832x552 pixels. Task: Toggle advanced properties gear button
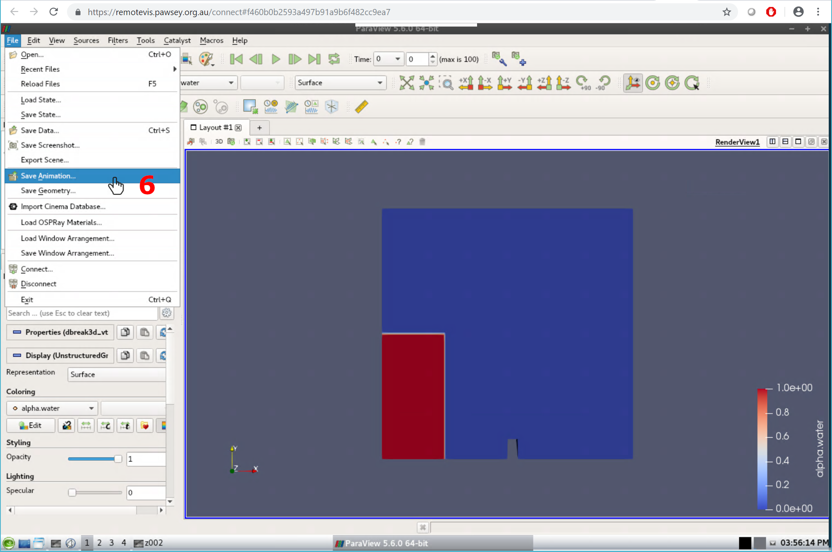pyautogui.click(x=167, y=313)
